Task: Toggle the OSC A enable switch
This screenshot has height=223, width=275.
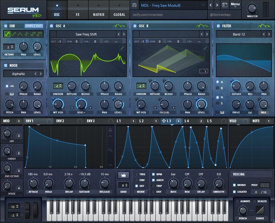Action: [x=52, y=26]
